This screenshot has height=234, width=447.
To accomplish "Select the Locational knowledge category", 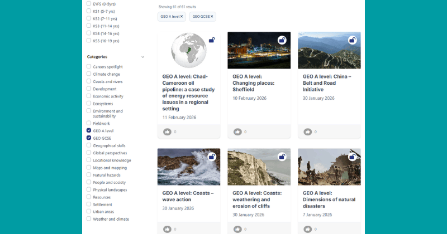I will click(x=89, y=160).
